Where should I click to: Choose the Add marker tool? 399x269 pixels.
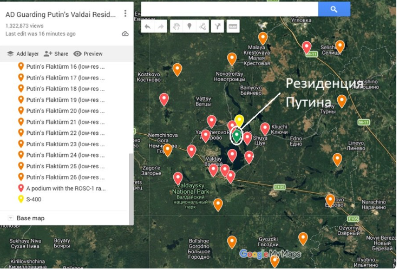(x=189, y=27)
